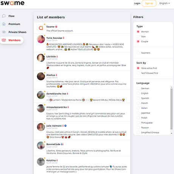Image resolution: width=174 pixels, height=174 pixels.
Task: Click the Login link
Action: tap(137, 3)
